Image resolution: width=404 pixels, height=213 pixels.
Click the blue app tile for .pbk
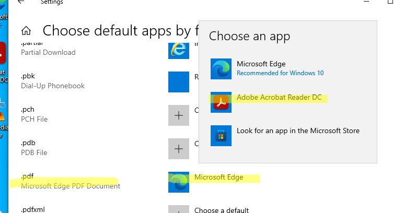pyautogui.click(x=179, y=82)
